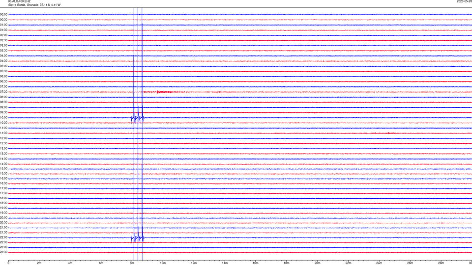Select the 14:30 trace time label
The image size is (472, 265).
point(3,164)
